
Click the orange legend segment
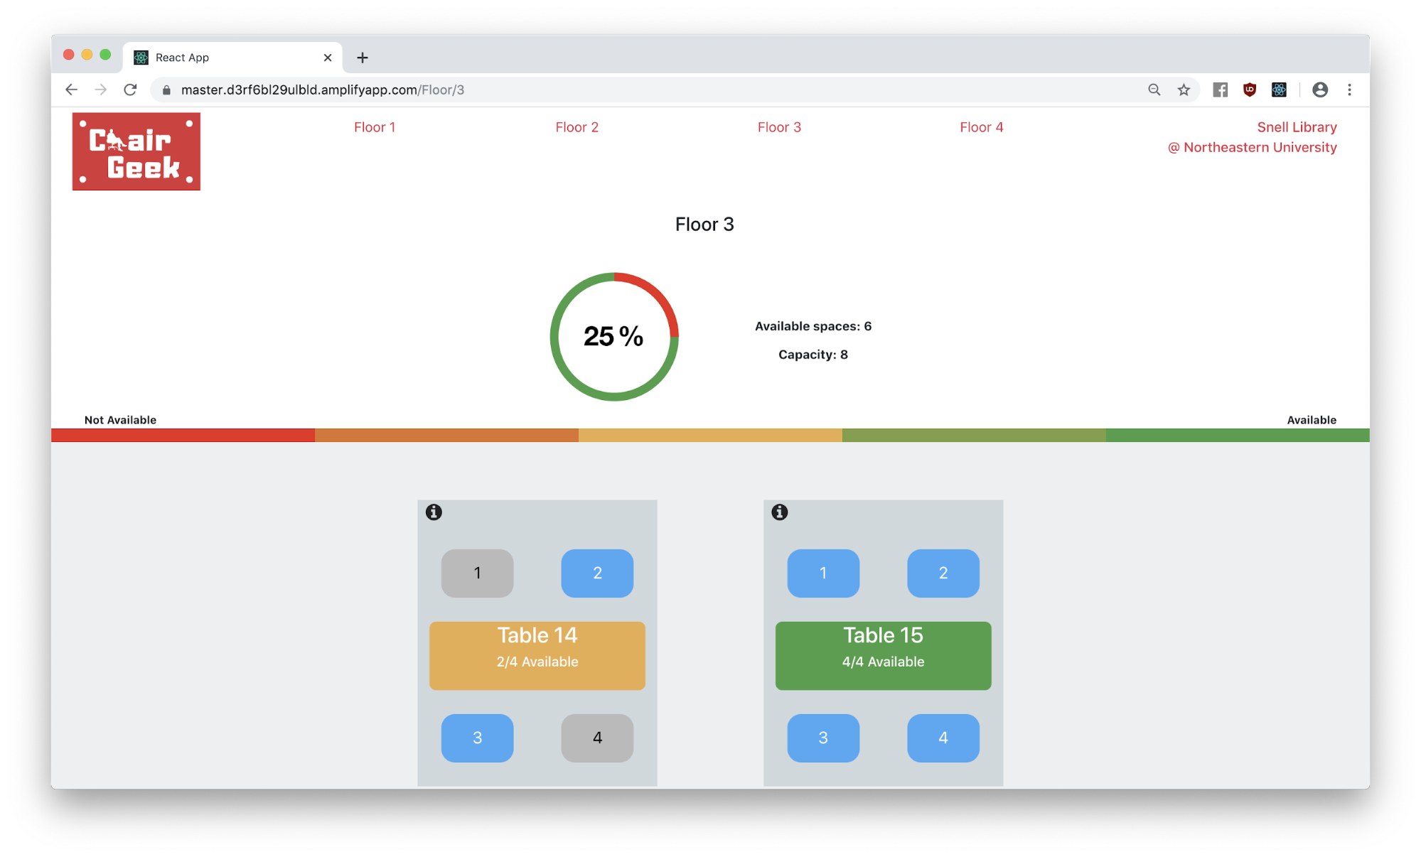coord(446,435)
